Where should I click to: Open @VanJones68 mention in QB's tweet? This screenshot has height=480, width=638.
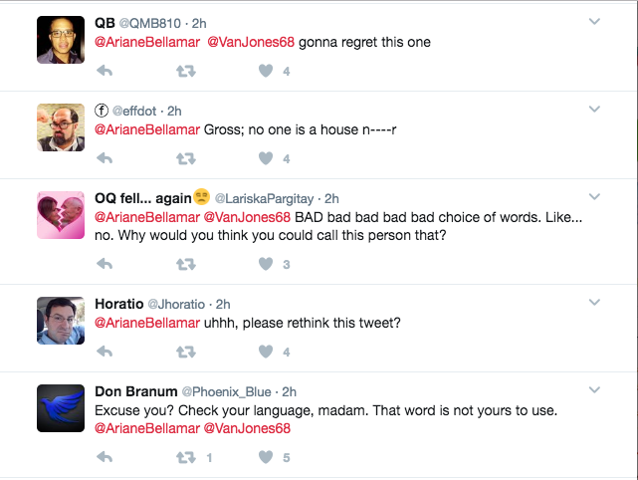point(251,42)
